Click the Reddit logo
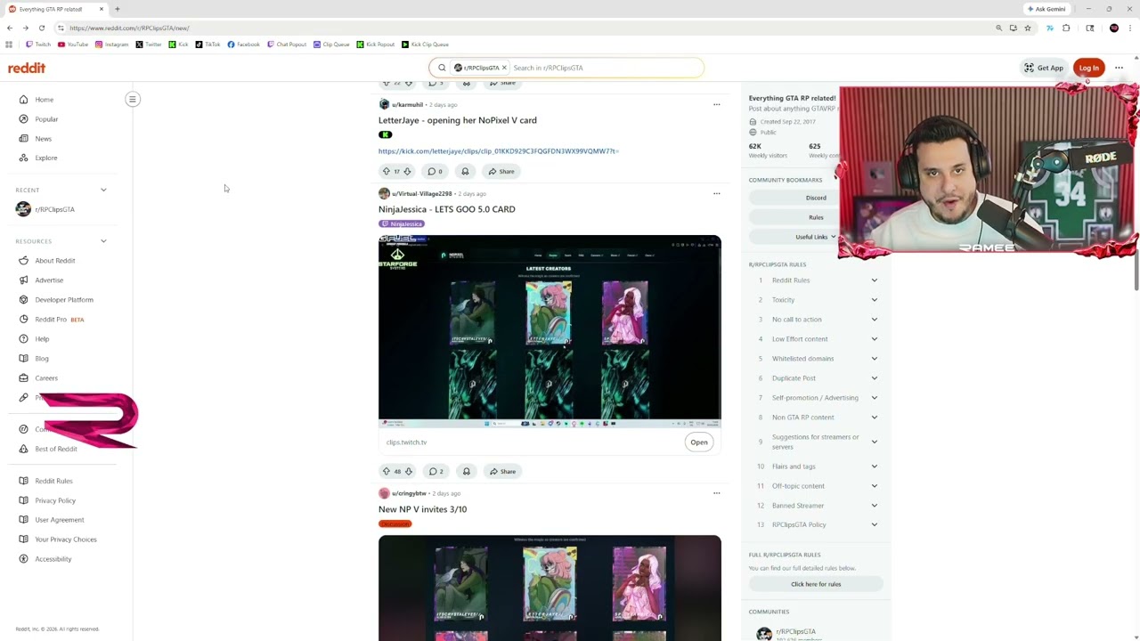The height and width of the screenshot is (641, 1140). click(27, 68)
